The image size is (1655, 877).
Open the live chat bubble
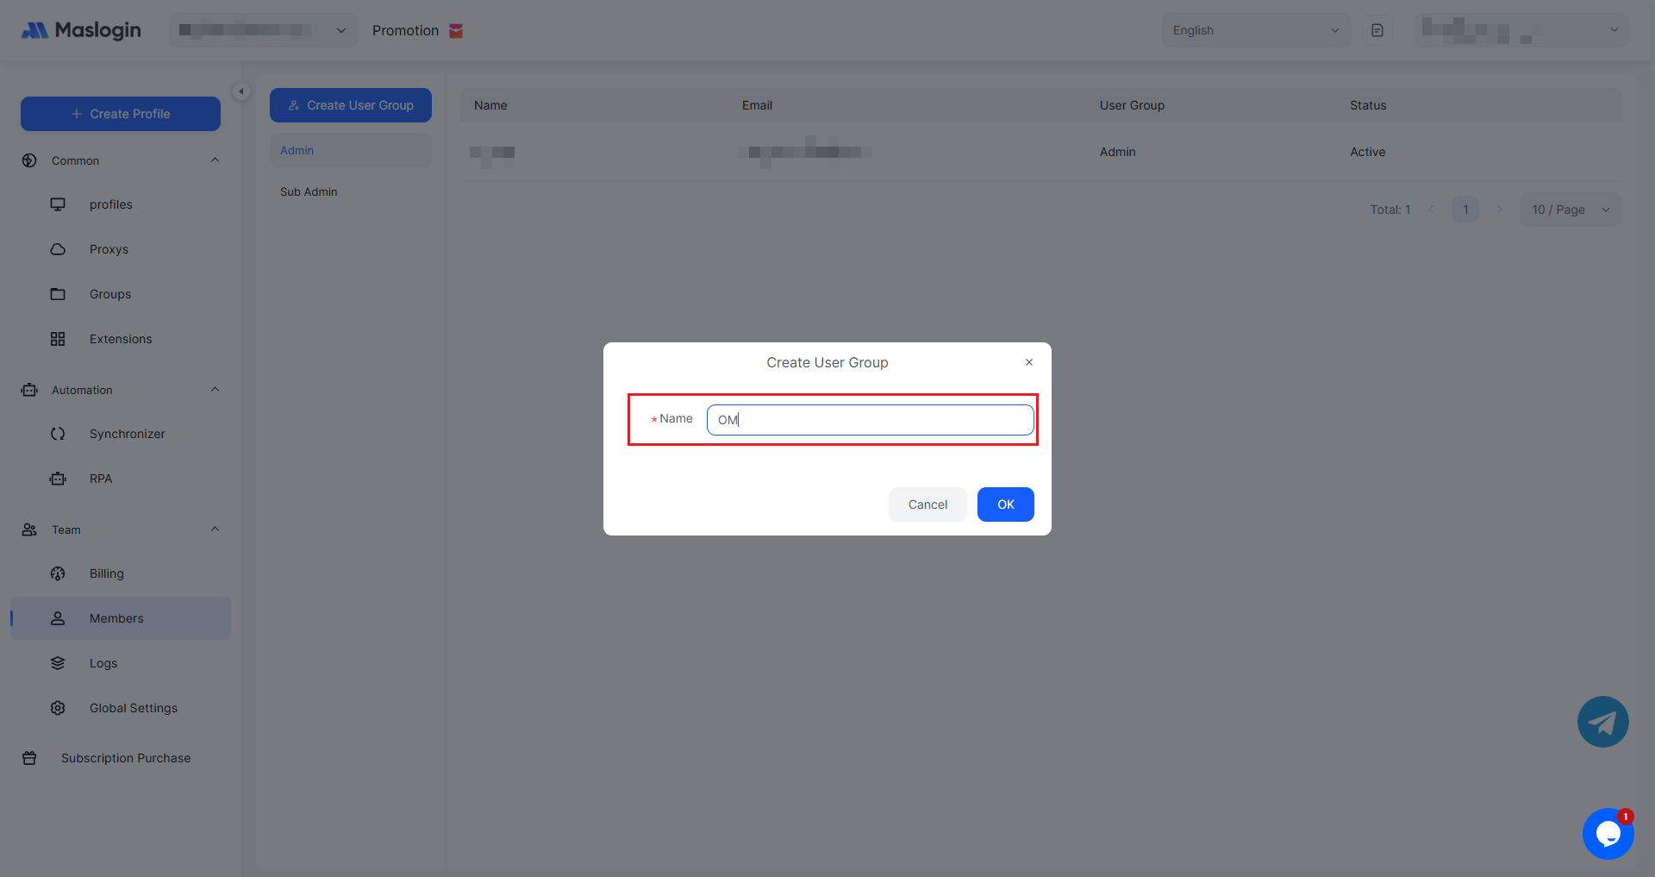pyautogui.click(x=1608, y=834)
